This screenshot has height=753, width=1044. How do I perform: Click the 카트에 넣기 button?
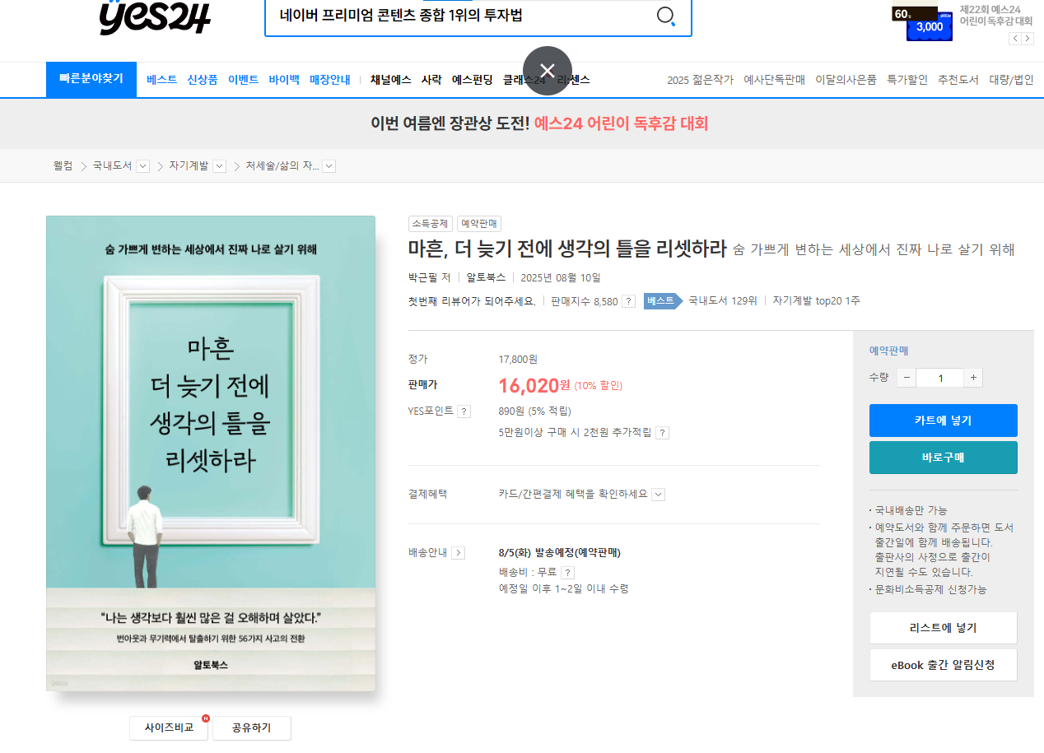[943, 420]
